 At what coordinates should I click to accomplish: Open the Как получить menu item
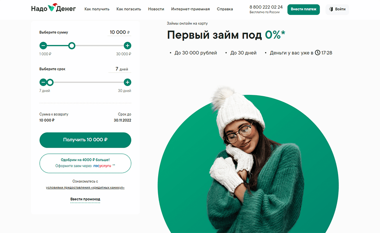[97, 9]
